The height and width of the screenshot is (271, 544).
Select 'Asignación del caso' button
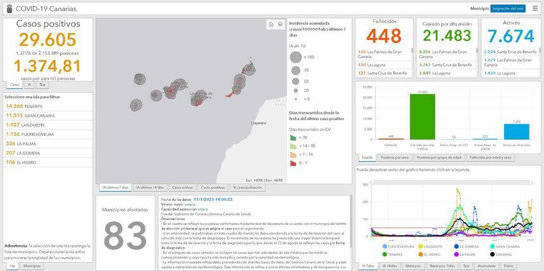click(508, 8)
